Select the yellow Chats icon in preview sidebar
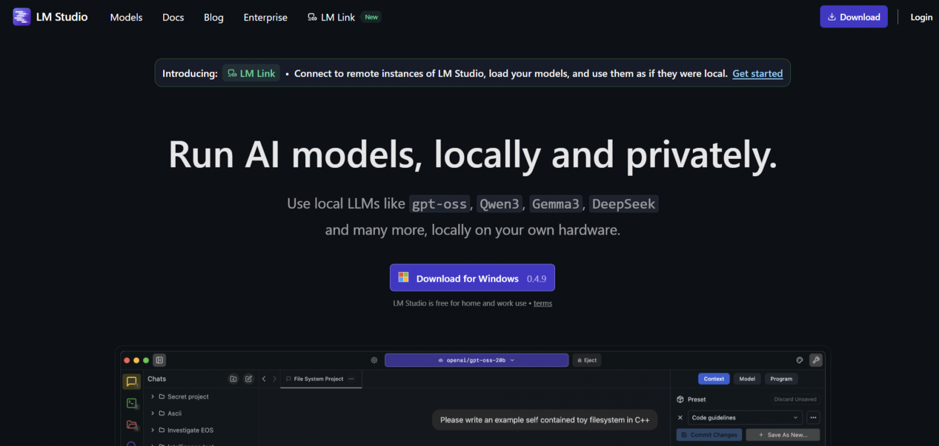Viewport: 939px width, 446px height. pos(132,382)
